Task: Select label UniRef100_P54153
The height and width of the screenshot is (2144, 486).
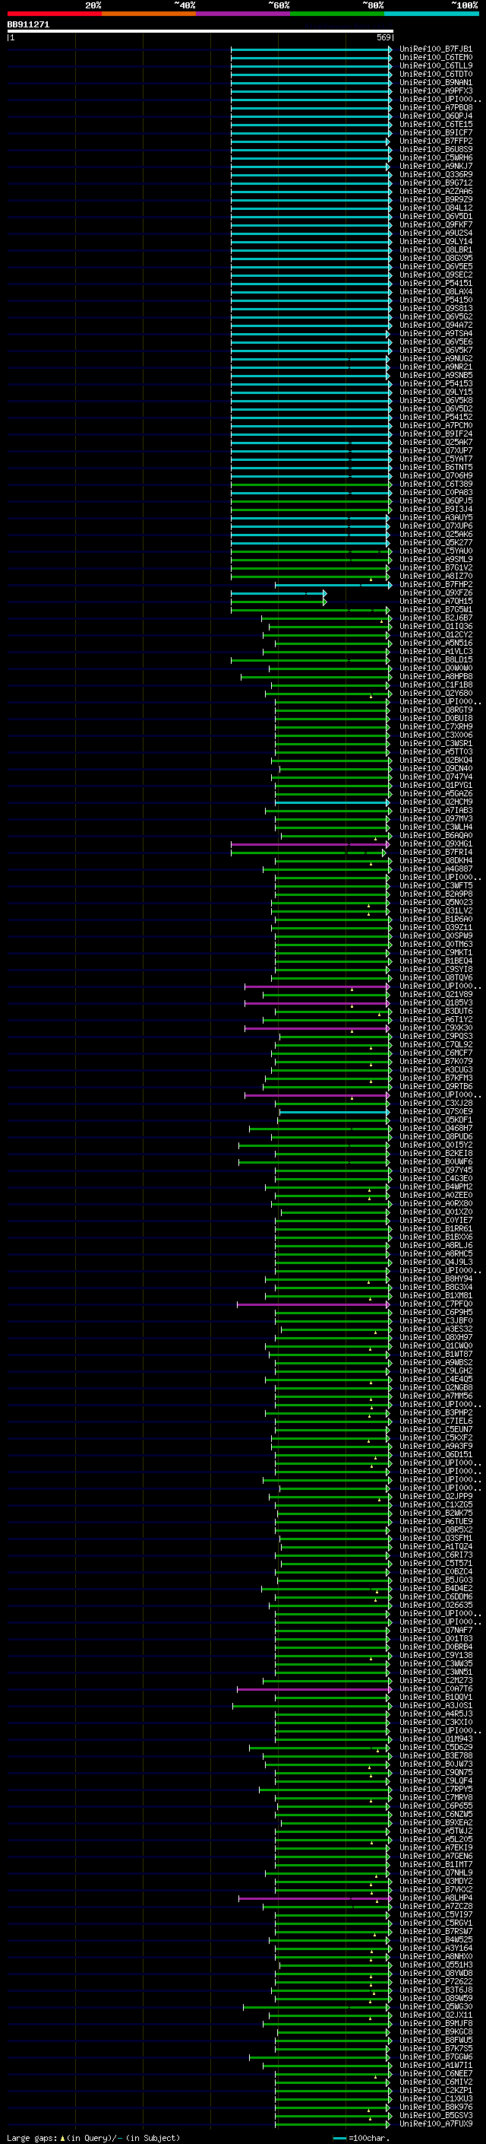Action: click(x=436, y=383)
